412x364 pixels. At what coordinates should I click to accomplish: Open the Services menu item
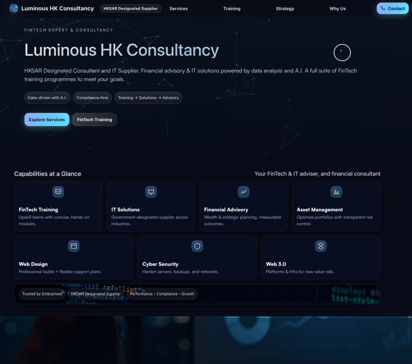pos(179,9)
